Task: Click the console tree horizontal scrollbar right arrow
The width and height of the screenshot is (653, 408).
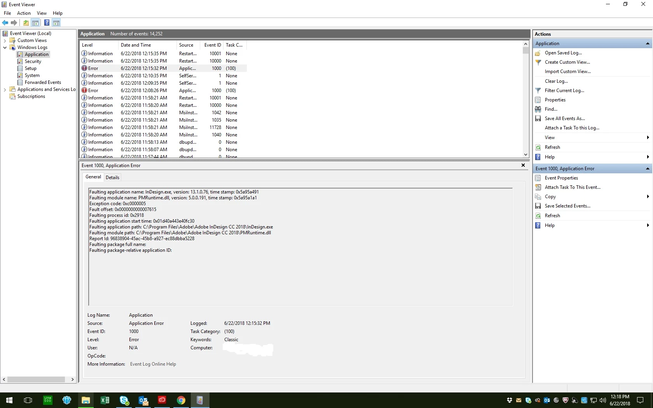Action: (x=72, y=379)
